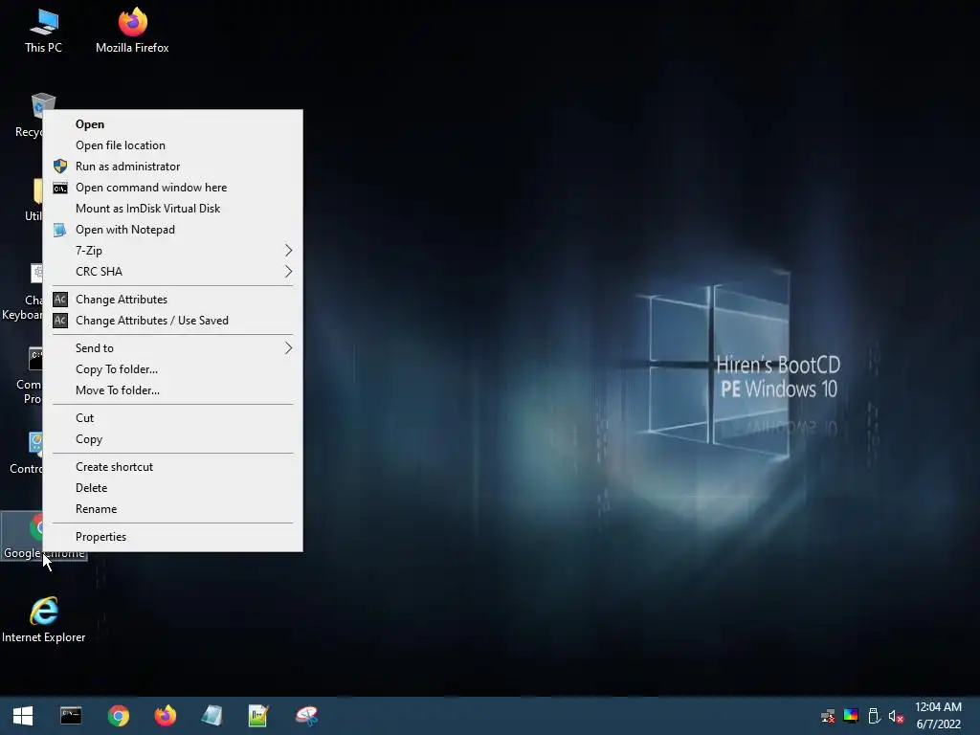980x735 pixels.
Task: Expand the CRC SHA submenu
Action: (x=172, y=271)
